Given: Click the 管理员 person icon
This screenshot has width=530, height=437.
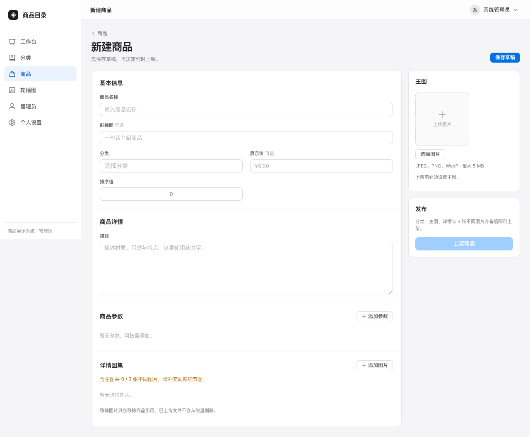Looking at the screenshot, I should (x=12, y=107).
